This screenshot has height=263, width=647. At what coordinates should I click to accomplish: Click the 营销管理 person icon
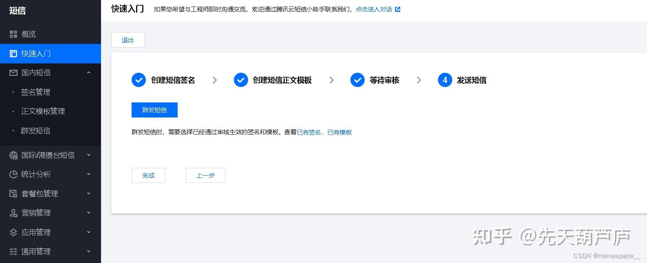click(13, 213)
